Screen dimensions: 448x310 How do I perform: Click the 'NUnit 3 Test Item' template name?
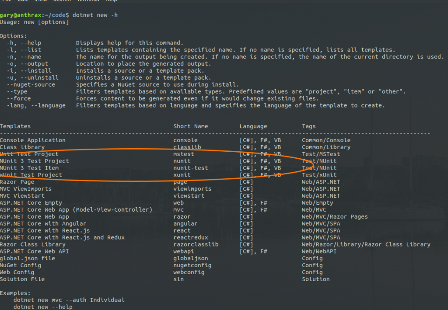click(x=29, y=168)
